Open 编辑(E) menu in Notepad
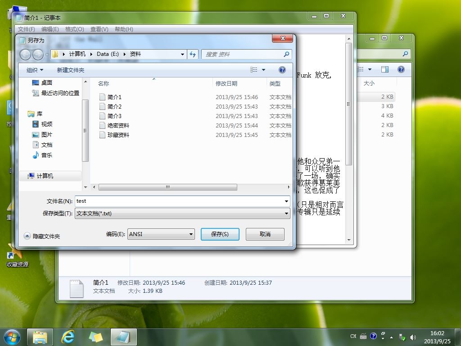The height and width of the screenshot is (346, 461). (50, 29)
